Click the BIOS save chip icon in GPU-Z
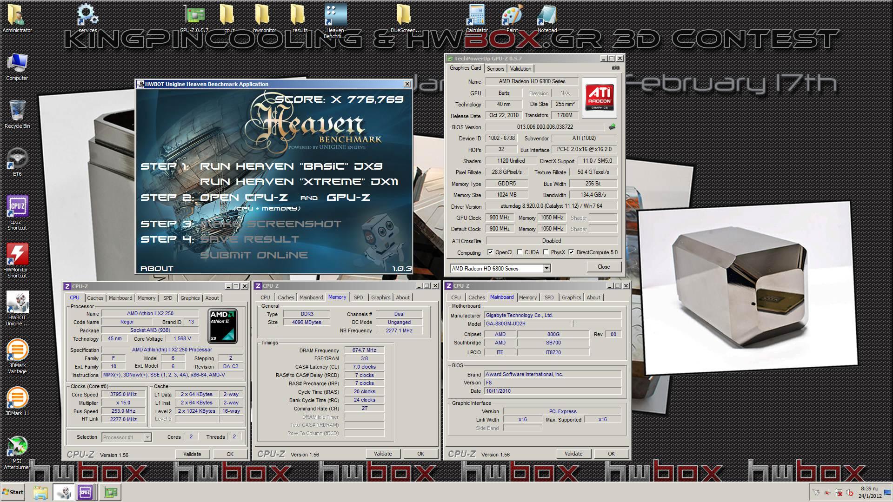The width and height of the screenshot is (893, 502). click(612, 126)
